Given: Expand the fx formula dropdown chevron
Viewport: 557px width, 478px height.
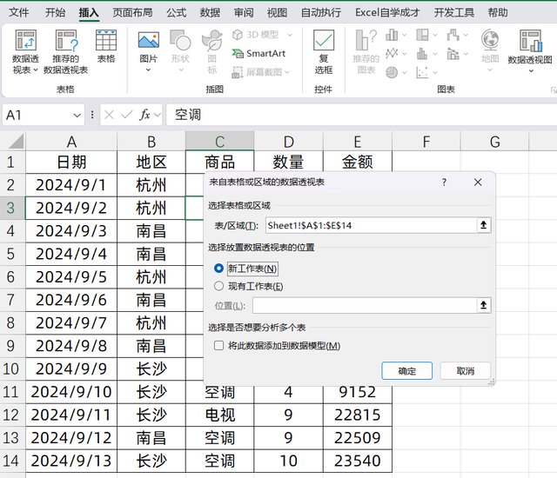Looking at the screenshot, I should 158,115.
